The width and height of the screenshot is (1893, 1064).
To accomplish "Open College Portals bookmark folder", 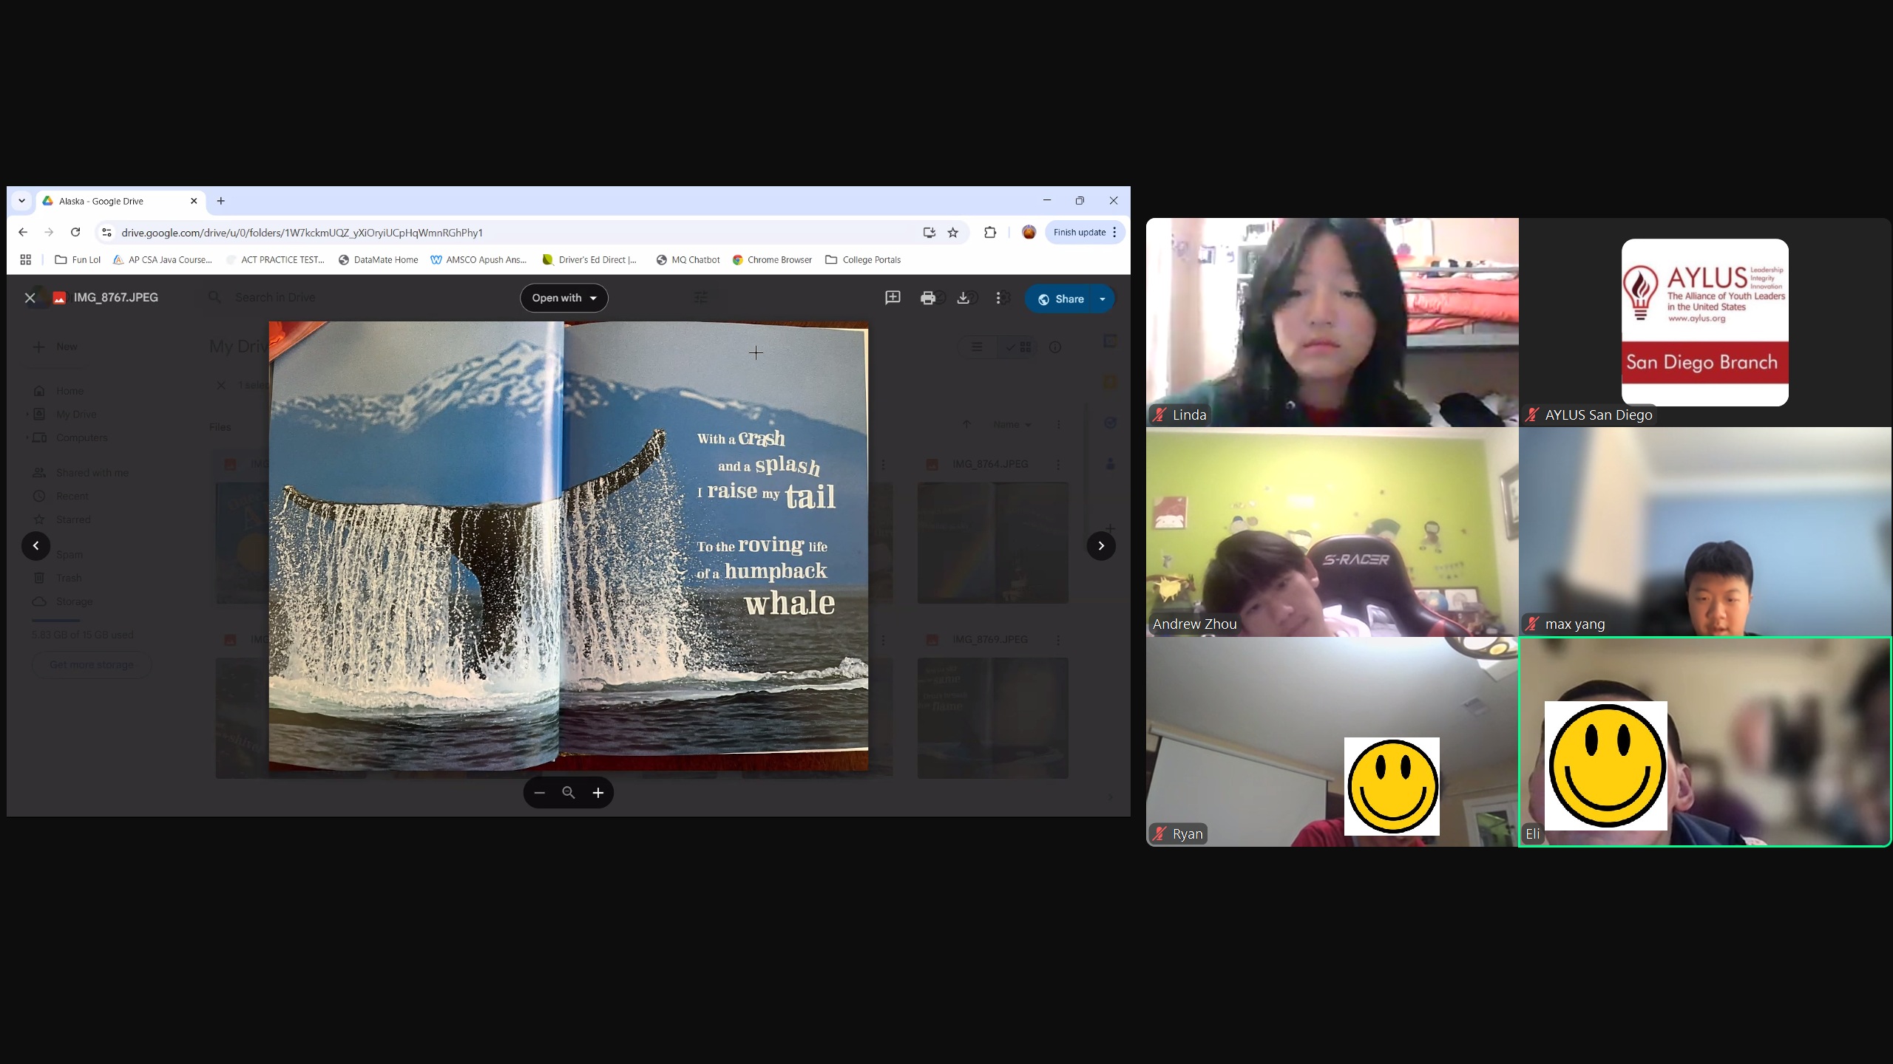I will click(863, 260).
